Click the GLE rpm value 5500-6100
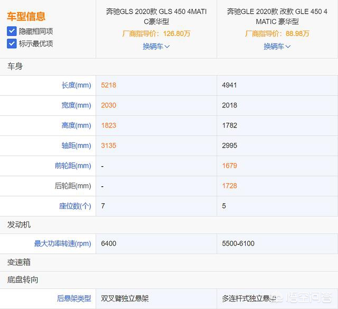The height and width of the screenshot is (309, 338). (x=238, y=243)
